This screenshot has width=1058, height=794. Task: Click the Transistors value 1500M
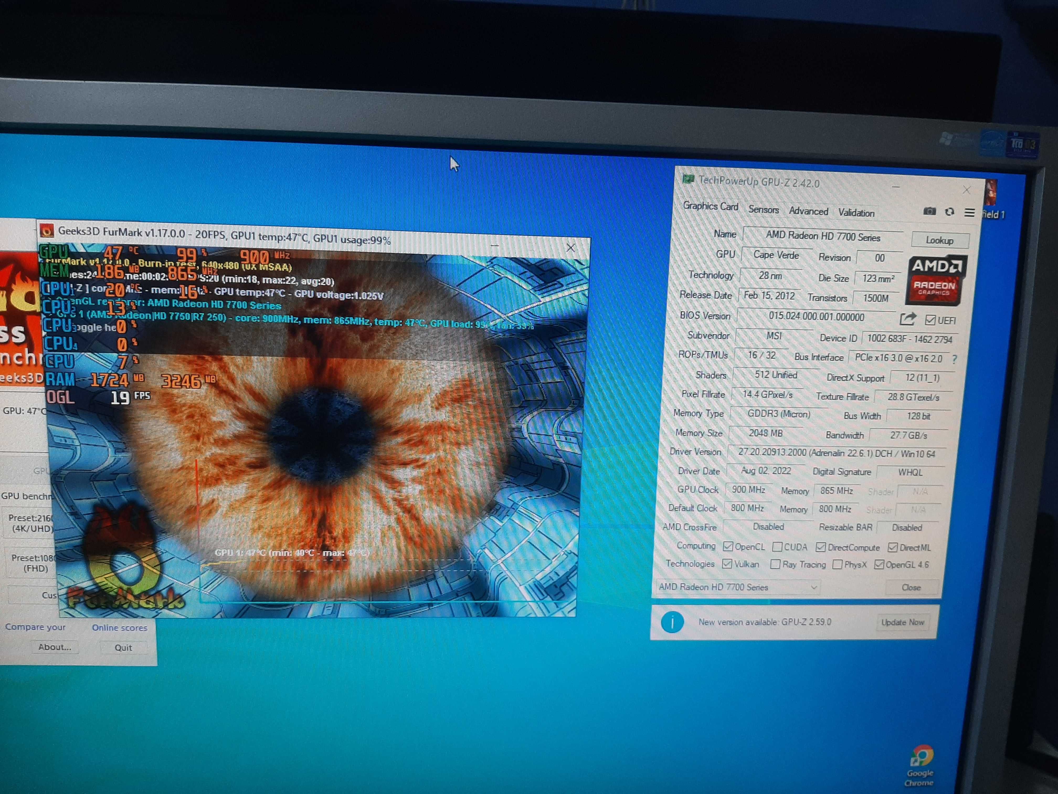(875, 298)
